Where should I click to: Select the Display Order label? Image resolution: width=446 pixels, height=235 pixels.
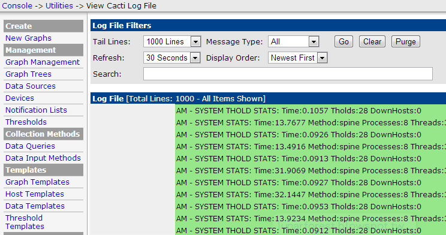click(233, 58)
